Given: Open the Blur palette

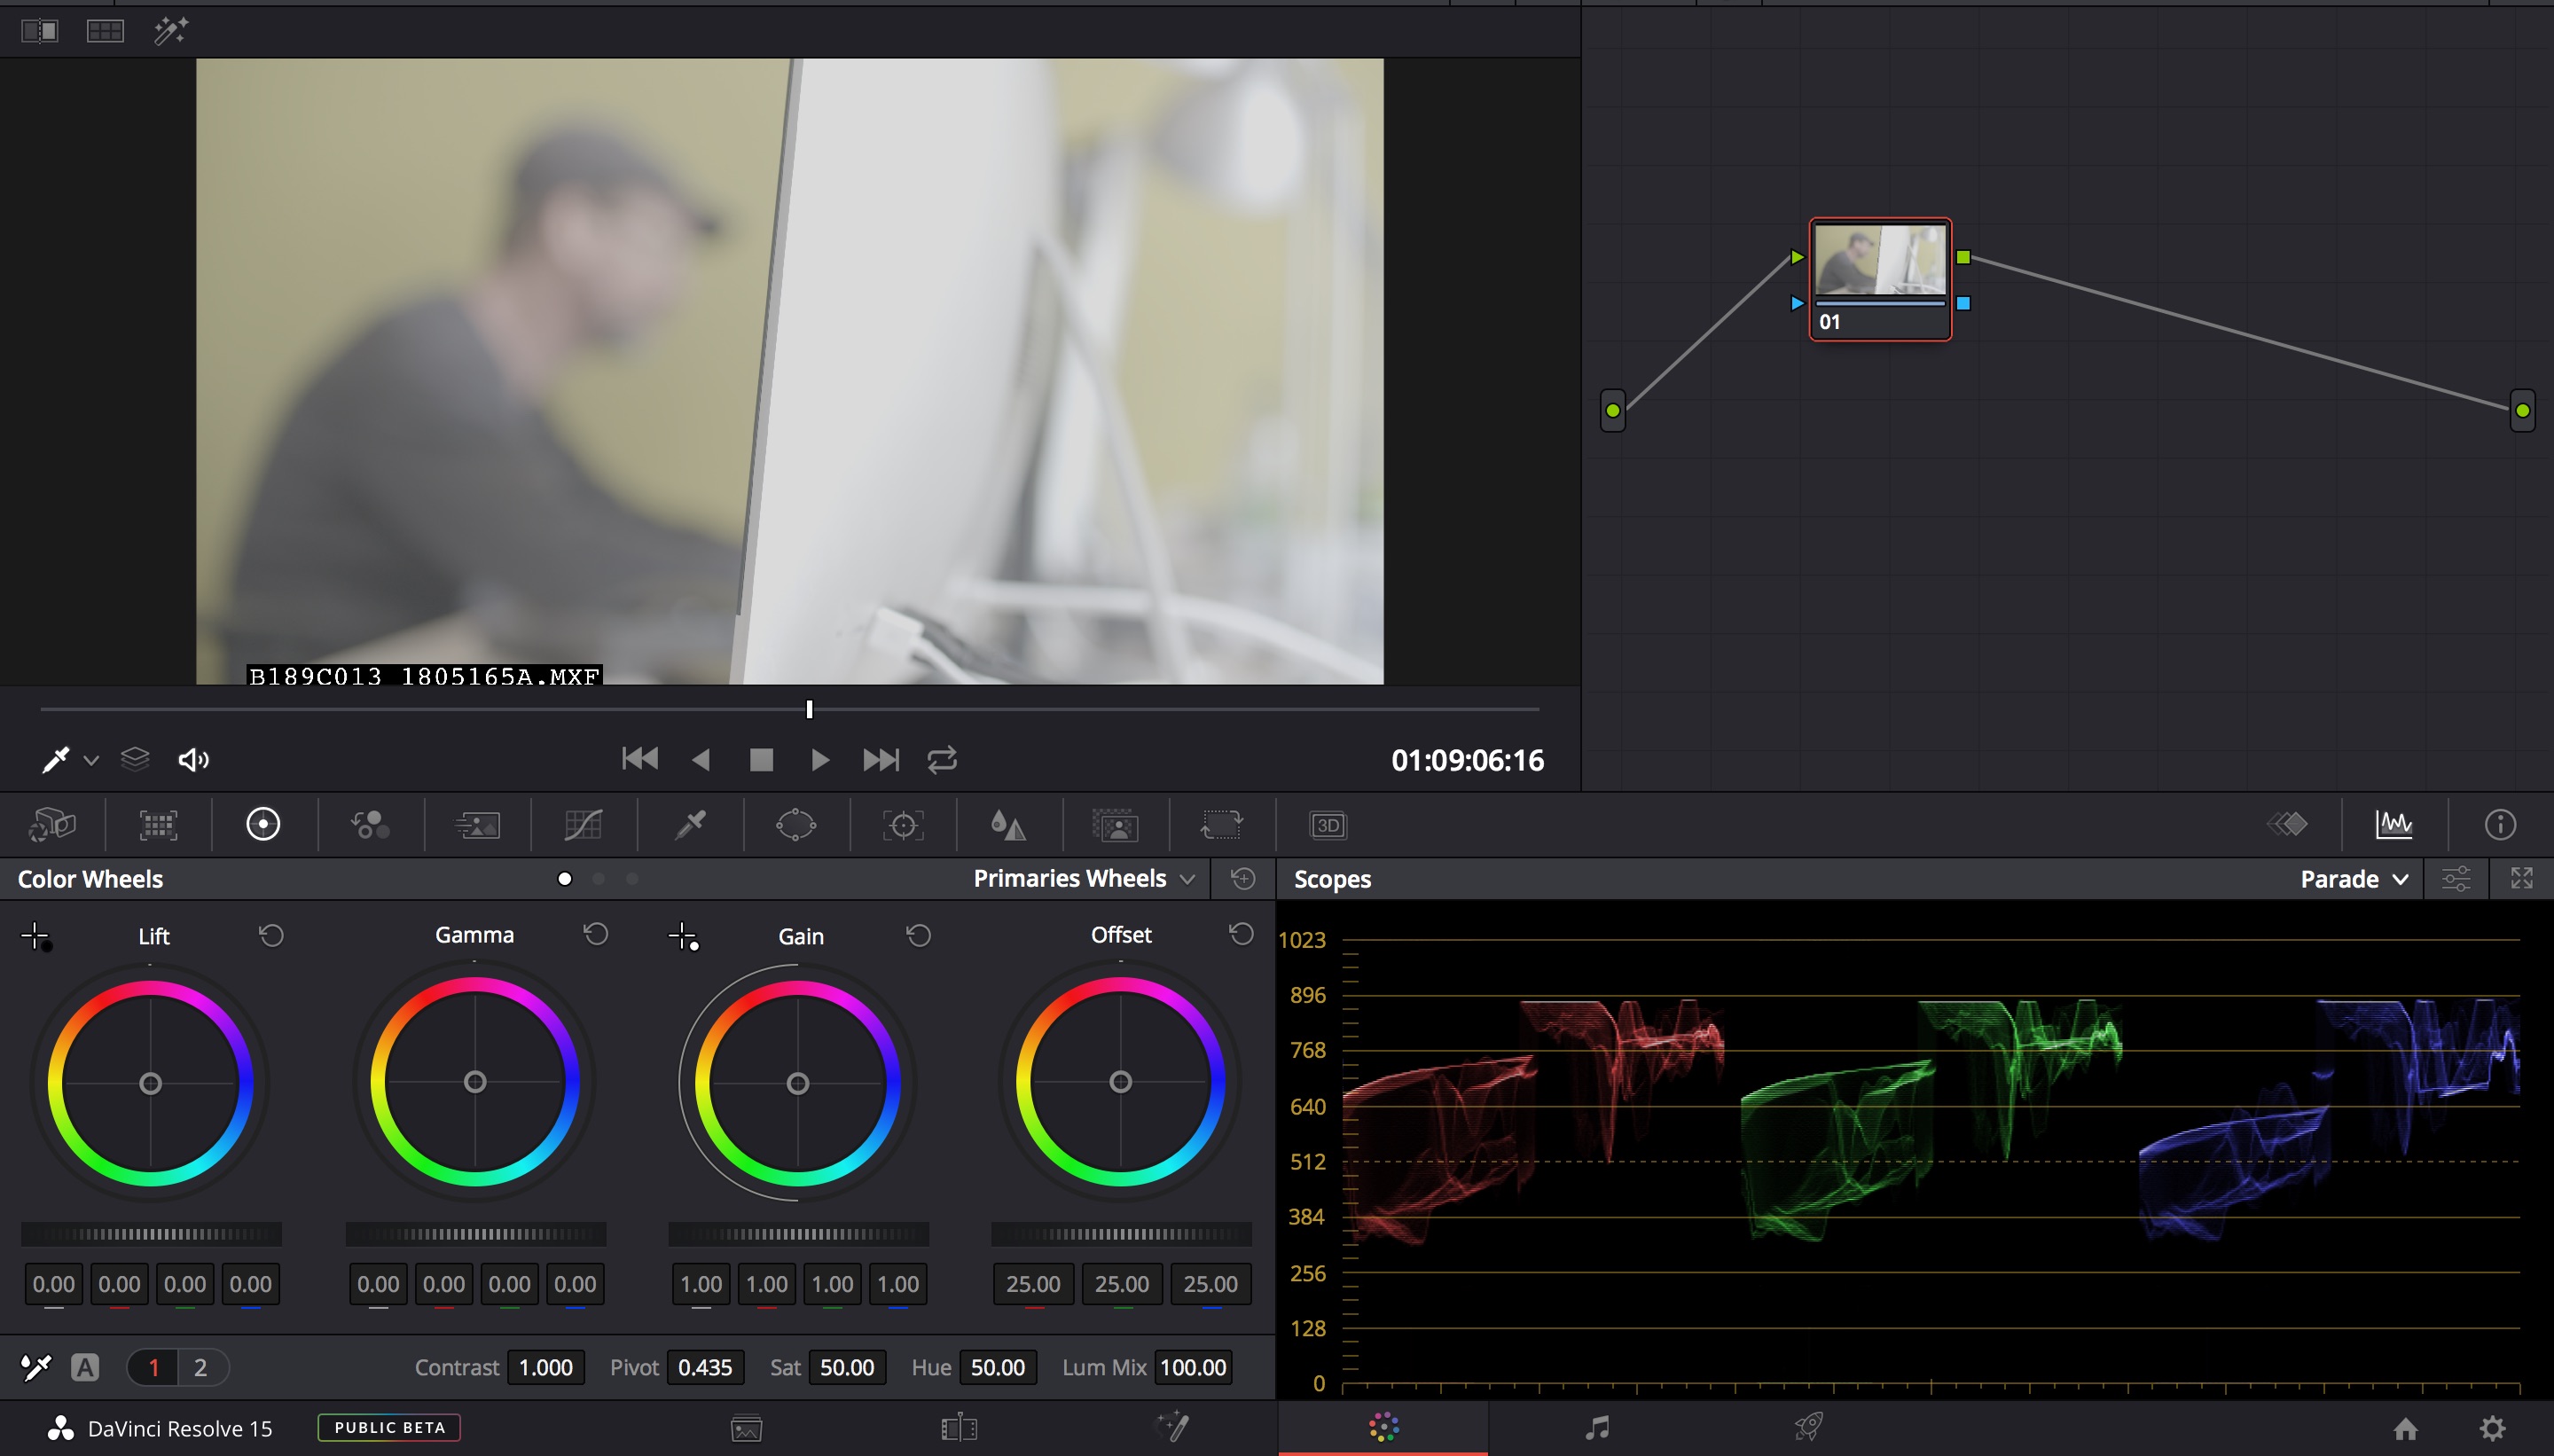Looking at the screenshot, I should click(1008, 825).
